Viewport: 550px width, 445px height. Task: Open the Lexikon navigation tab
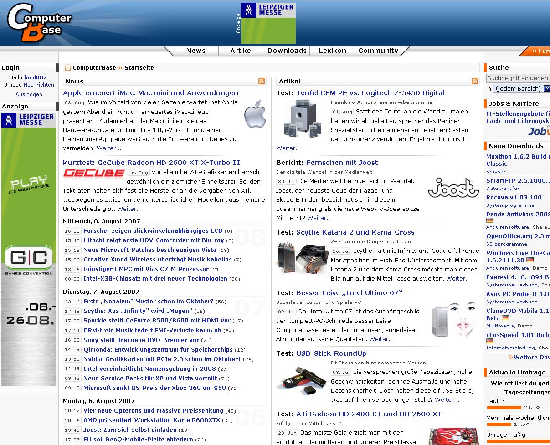coord(333,51)
